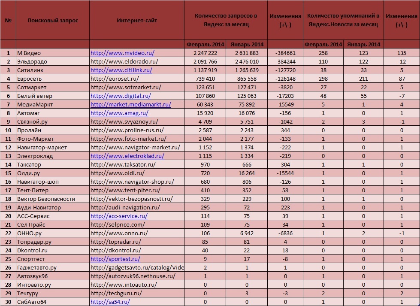The width and height of the screenshot is (420, 306).
Task: Select the 'Вектор Безопасности' cell
Action: (53, 199)
